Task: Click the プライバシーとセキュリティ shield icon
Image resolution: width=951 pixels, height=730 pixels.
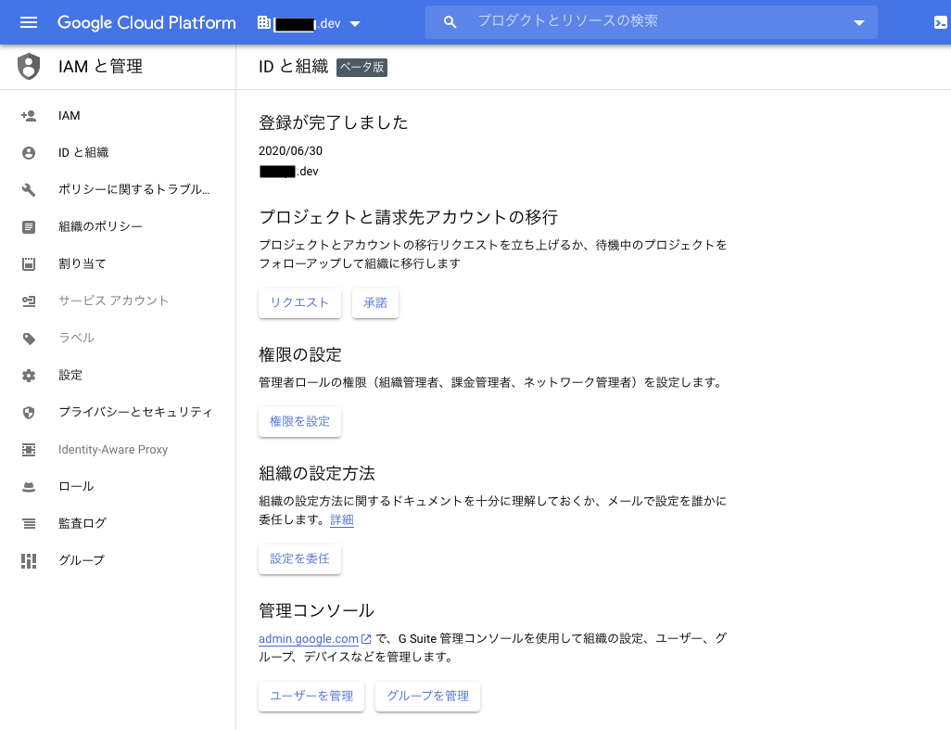Action: pyautogui.click(x=29, y=413)
